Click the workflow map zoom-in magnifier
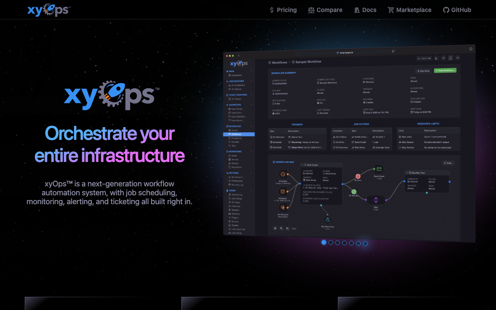 point(281,229)
